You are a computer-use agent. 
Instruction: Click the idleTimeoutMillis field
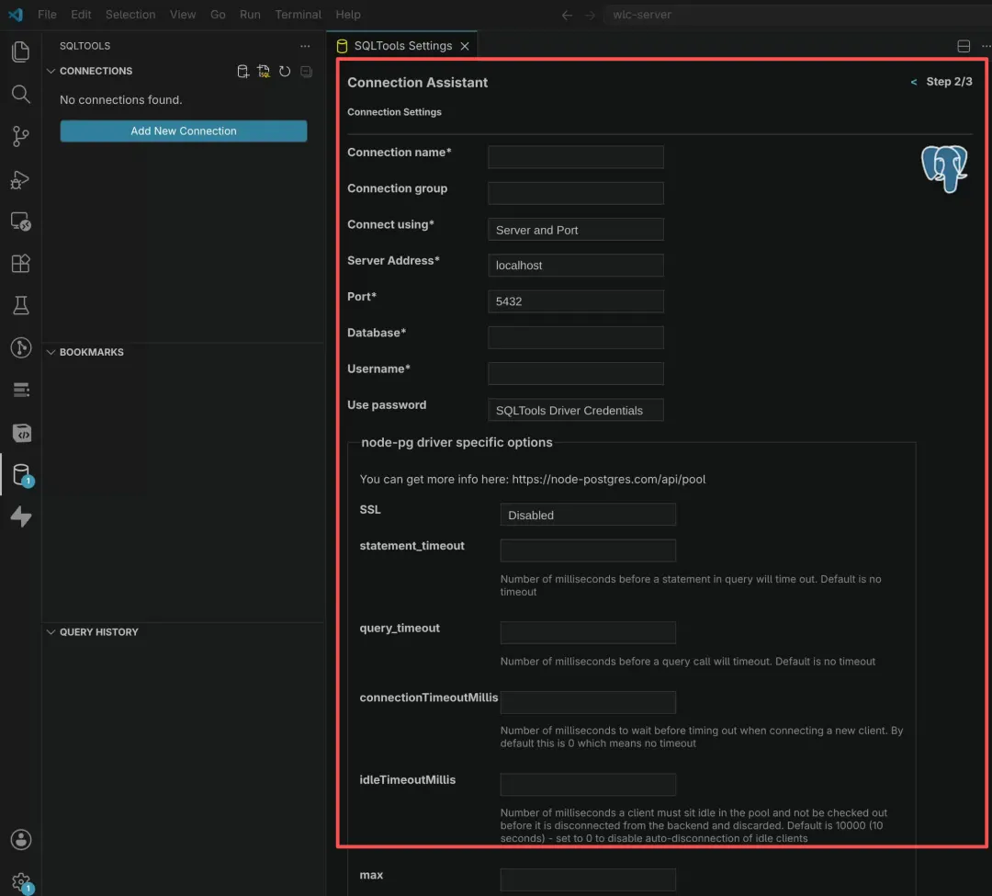(x=588, y=785)
